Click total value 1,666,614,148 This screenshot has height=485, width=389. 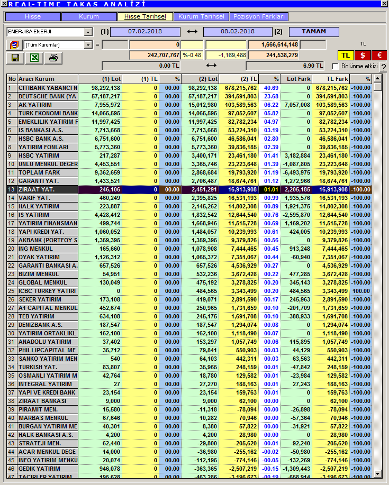pos(274,45)
